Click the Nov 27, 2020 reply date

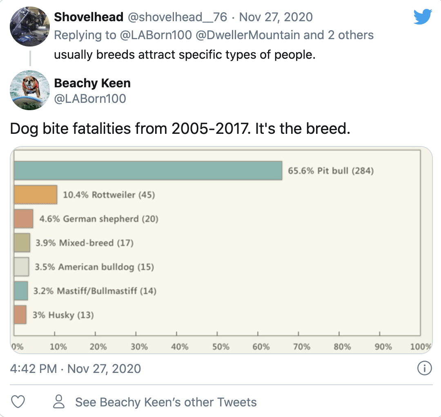tap(276, 17)
